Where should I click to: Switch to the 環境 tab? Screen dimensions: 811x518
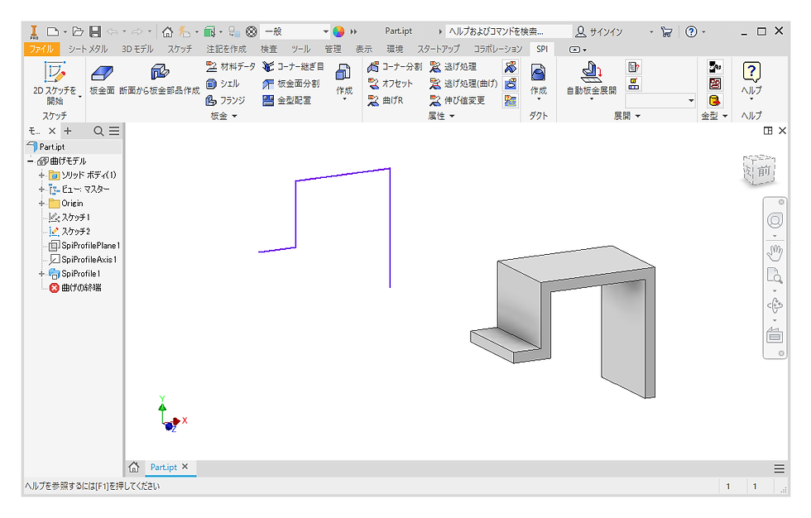pyautogui.click(x=395, y=49)
